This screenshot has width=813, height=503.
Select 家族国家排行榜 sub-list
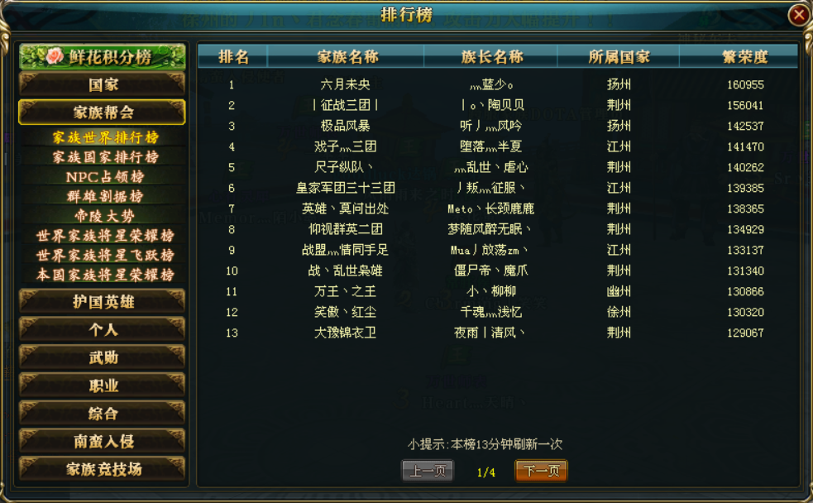pos(105,157)
